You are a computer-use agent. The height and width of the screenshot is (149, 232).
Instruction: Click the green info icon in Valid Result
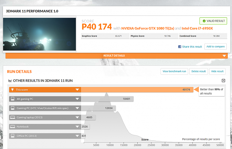click(204, 21)
